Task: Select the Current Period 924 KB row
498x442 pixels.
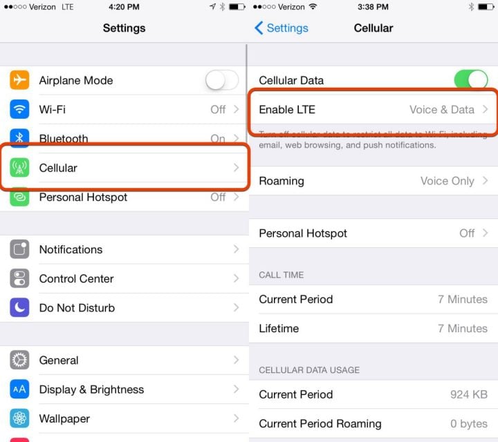Action: coord(373,394)
